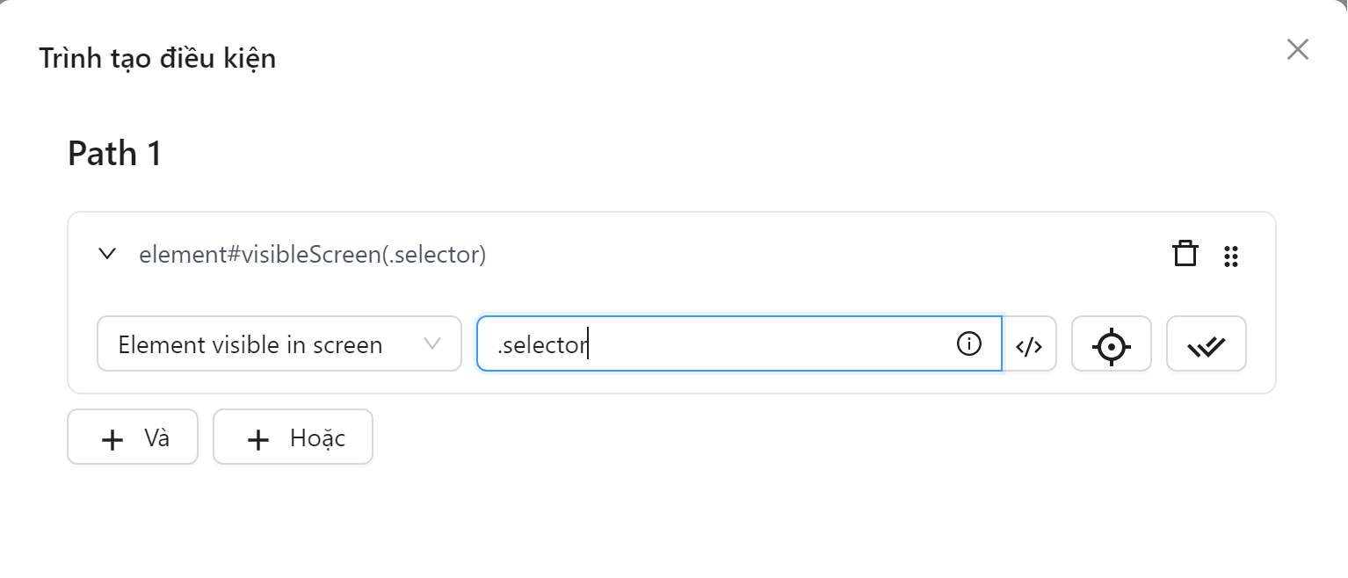
Task: Click the Path 1 heading
Action: (x=114, y=153)
